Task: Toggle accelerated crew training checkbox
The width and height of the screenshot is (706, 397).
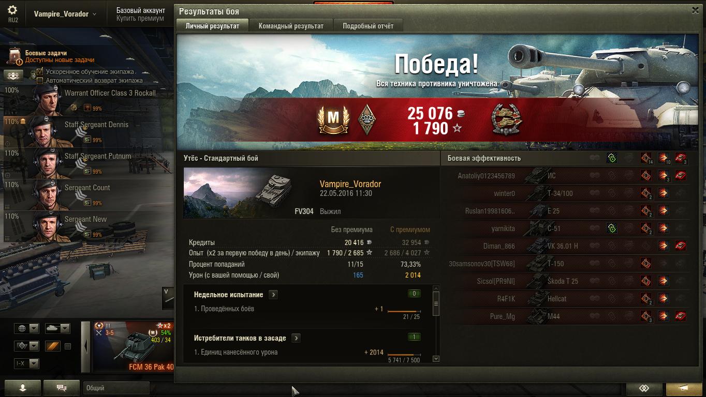Action: pos(40,71)
